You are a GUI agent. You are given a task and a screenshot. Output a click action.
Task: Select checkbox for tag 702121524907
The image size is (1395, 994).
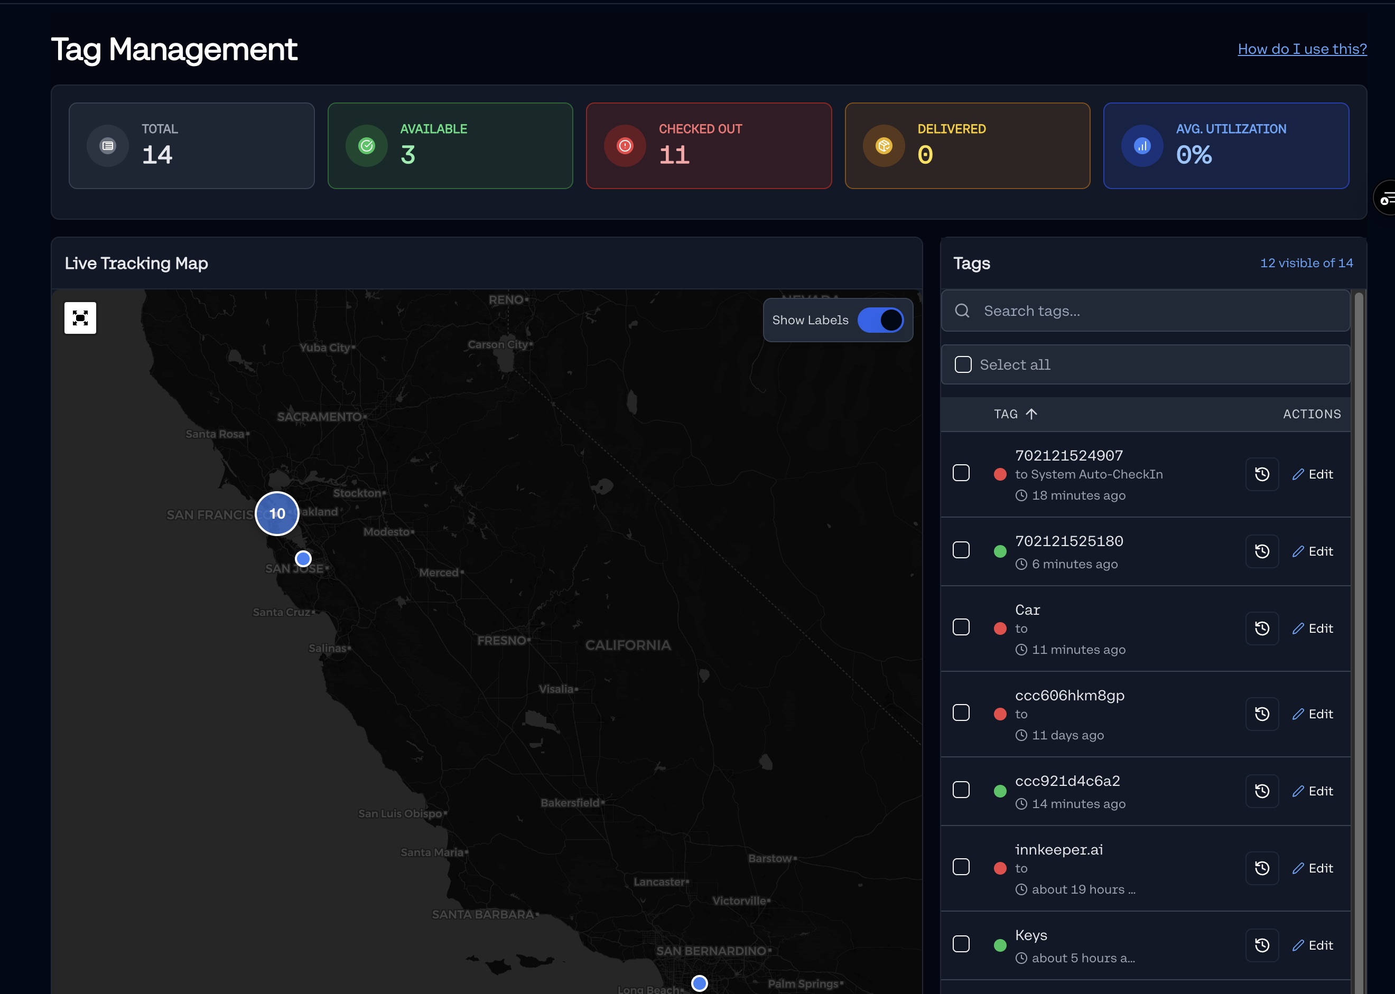tap(961, 473)
